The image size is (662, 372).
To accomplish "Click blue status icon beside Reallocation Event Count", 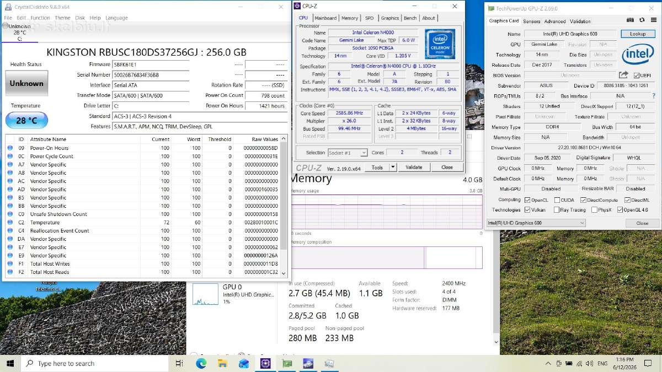I will (10, 230).
